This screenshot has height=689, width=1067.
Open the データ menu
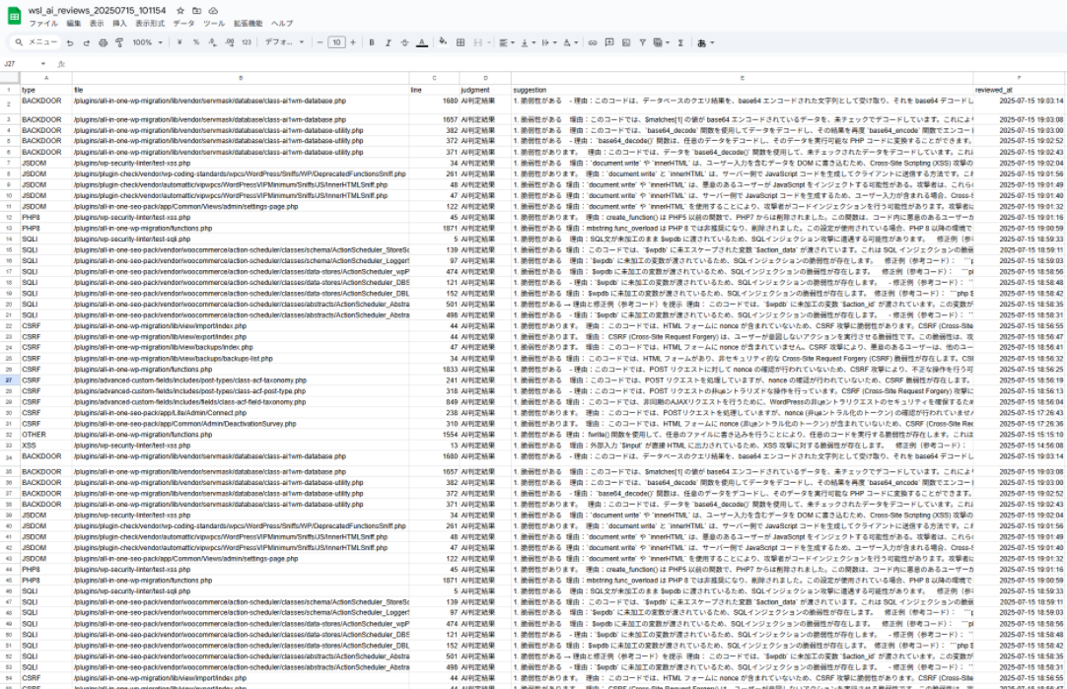(183, 24)
